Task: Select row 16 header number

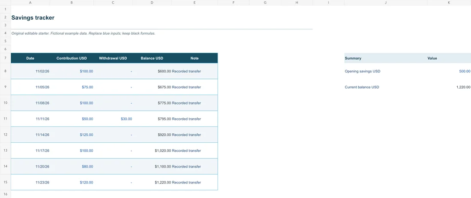Action: click(6, 194)
